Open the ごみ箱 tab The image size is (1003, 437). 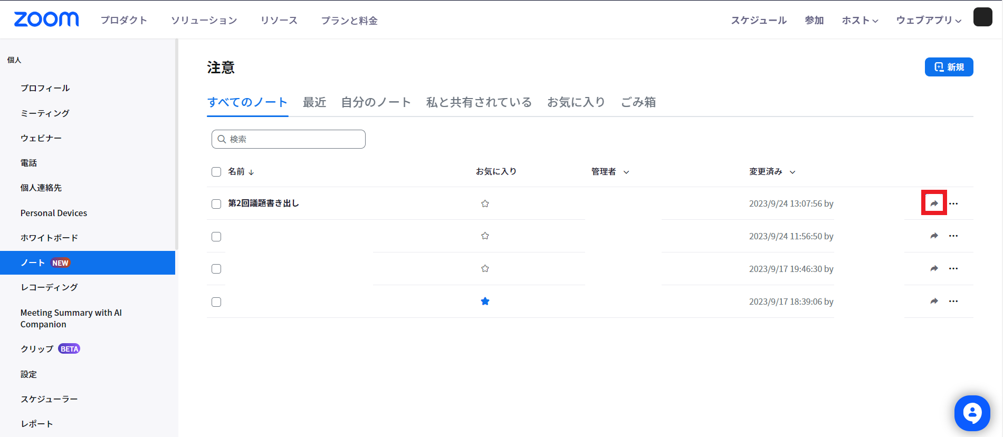pos(638,102)
